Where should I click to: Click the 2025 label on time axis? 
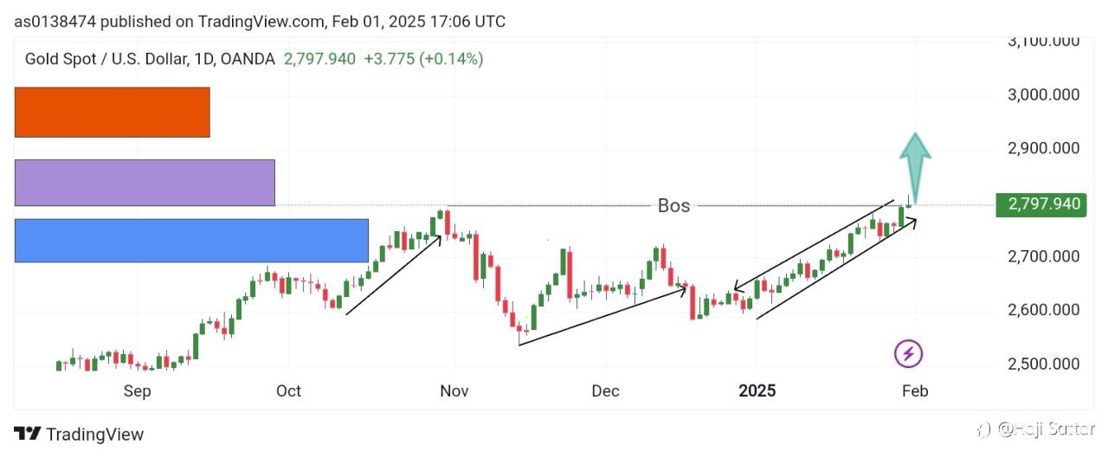point(757,390)
